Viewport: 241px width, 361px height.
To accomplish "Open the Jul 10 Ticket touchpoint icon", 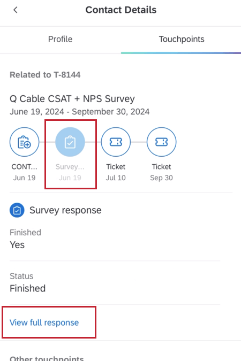I will click(116, 142).
